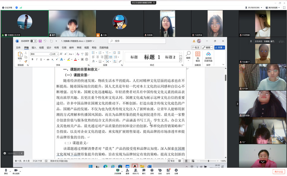Click the Word zoom slider in status bar
The image size is (287, 176).
click(208, 161)
